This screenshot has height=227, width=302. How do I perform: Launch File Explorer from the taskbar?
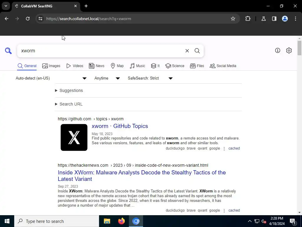click(107, 221)
